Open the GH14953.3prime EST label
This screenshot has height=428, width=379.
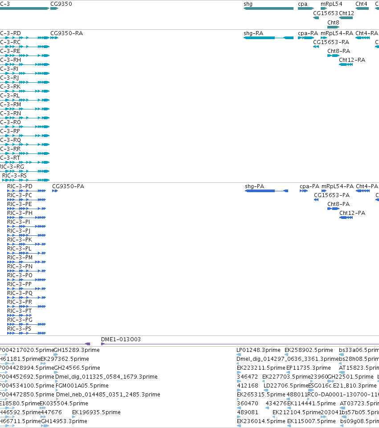(x=64, y=421)
